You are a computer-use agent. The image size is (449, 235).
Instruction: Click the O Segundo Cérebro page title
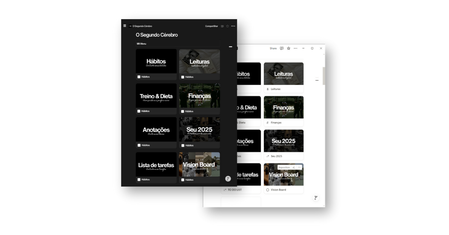157,35
